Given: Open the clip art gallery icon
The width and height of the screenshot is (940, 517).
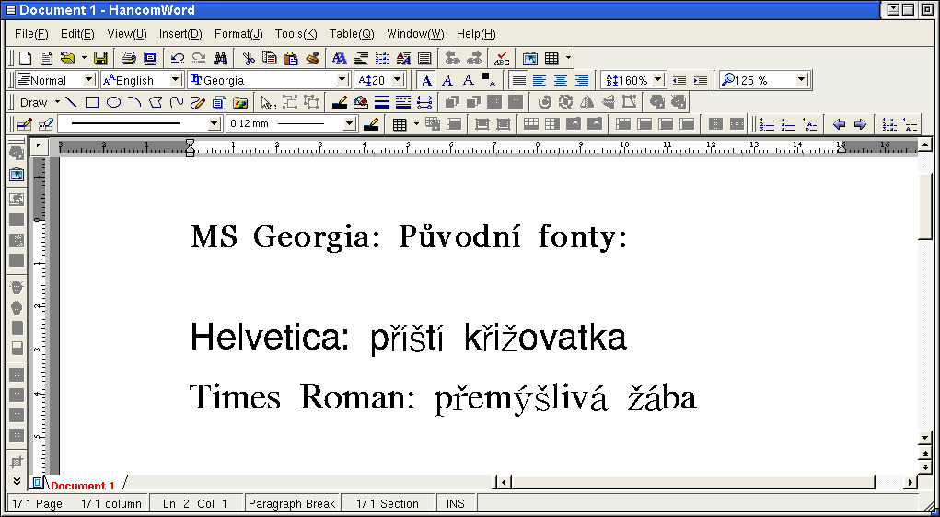Looking at the screenshot, I should tap(239, 102).
